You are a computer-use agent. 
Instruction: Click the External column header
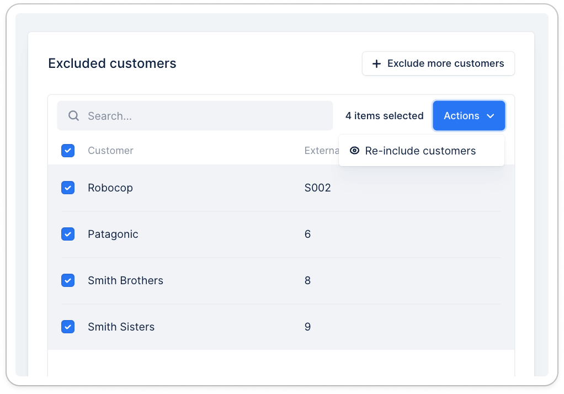tap(321, 151)
